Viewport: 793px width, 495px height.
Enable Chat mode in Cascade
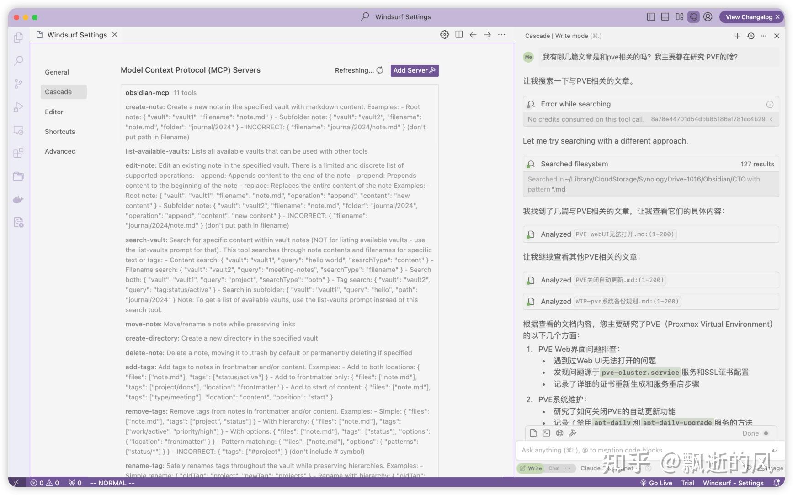pos(554,468)
